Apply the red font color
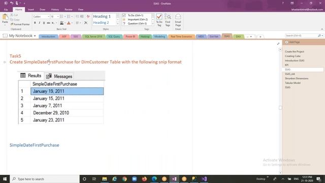325x183 pixels. point(69,23)
